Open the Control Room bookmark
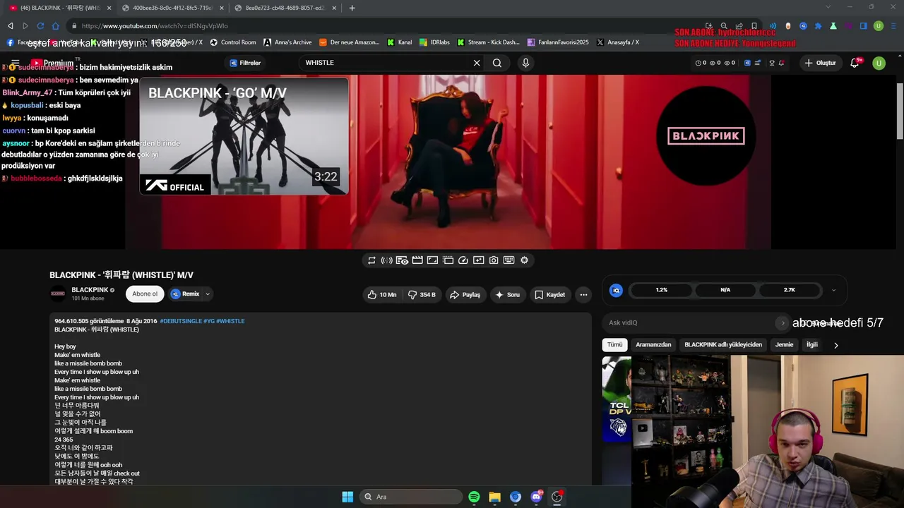The height and width of the screenshot is (508, 904). [x=233, y=42]
